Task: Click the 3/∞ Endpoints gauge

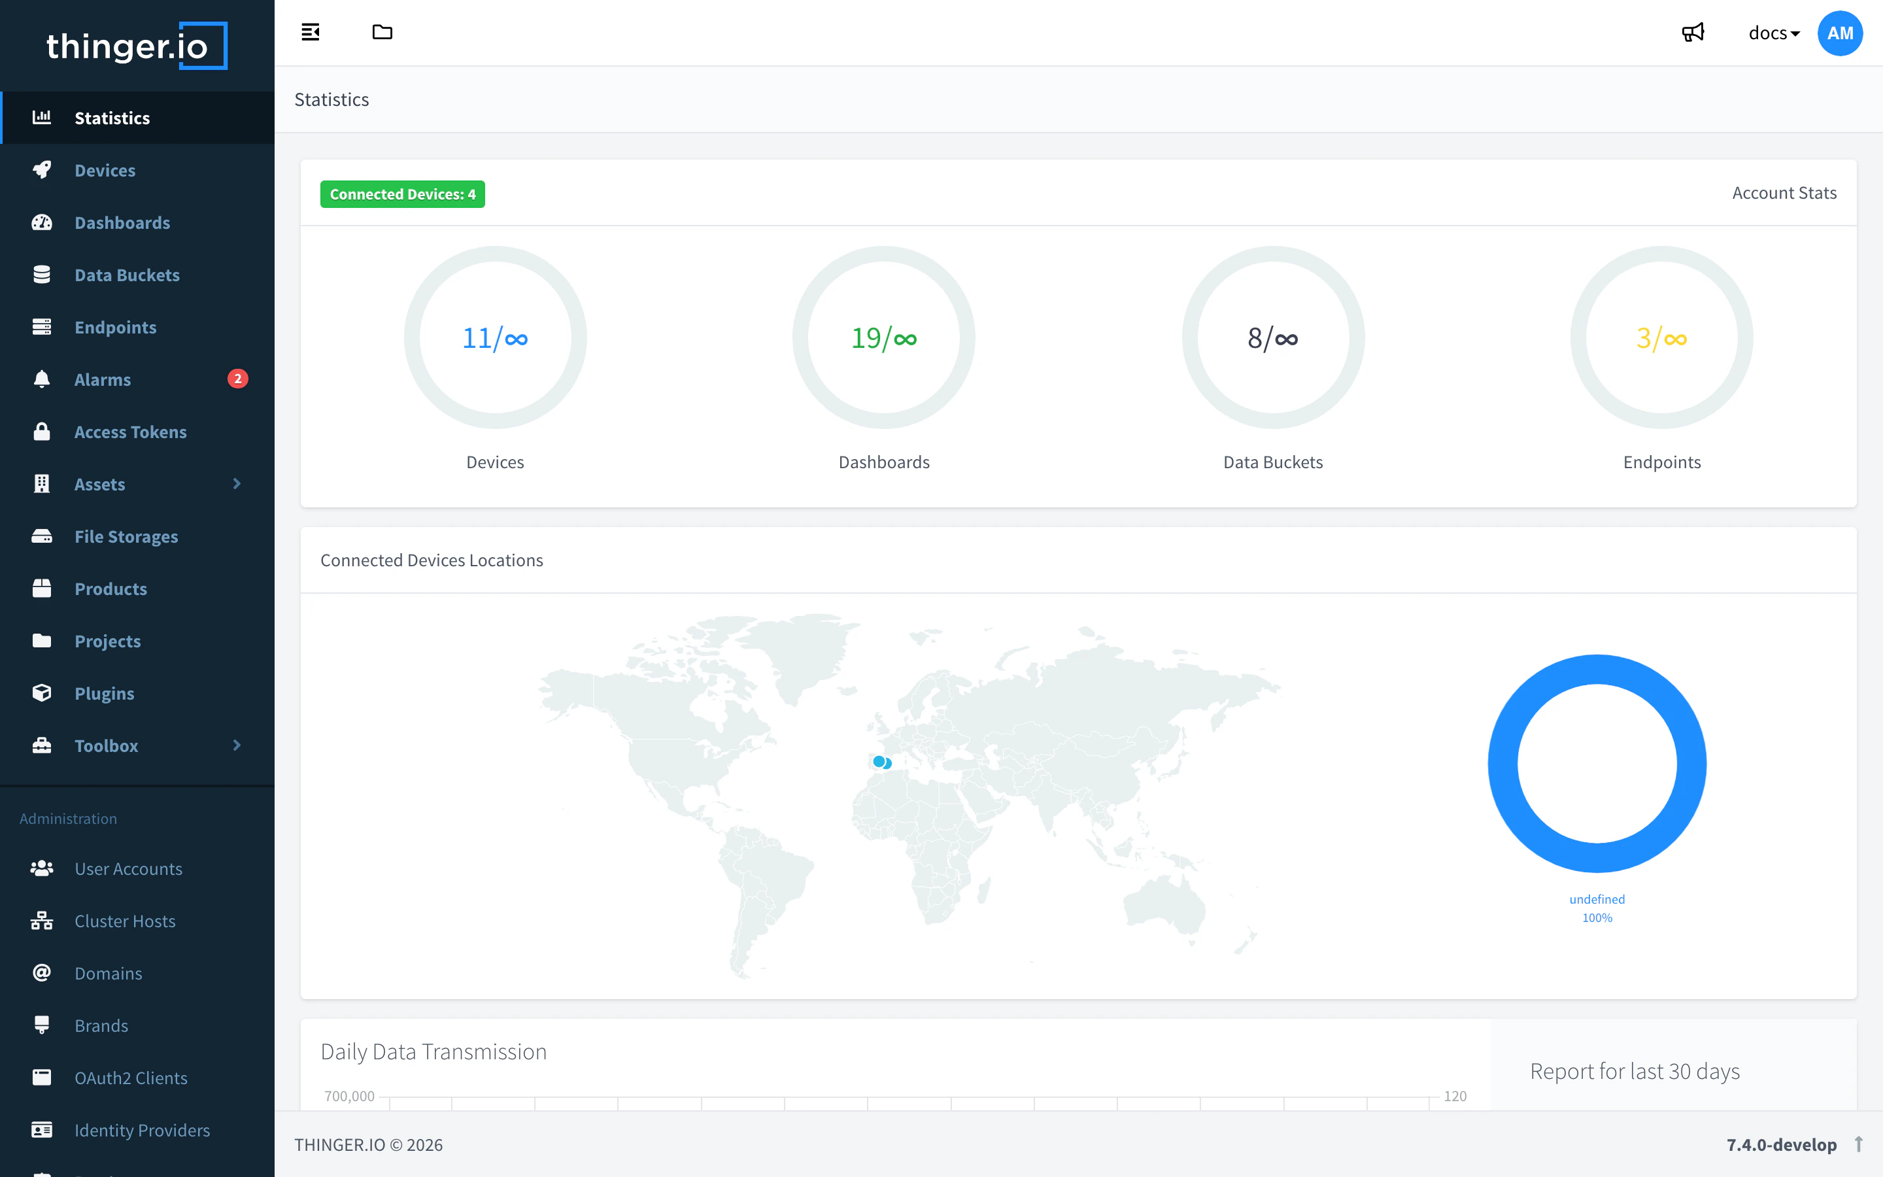Action: 1662,337
